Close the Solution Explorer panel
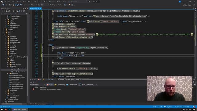Viewport: 197px width, 111px height. click(27, 9)
